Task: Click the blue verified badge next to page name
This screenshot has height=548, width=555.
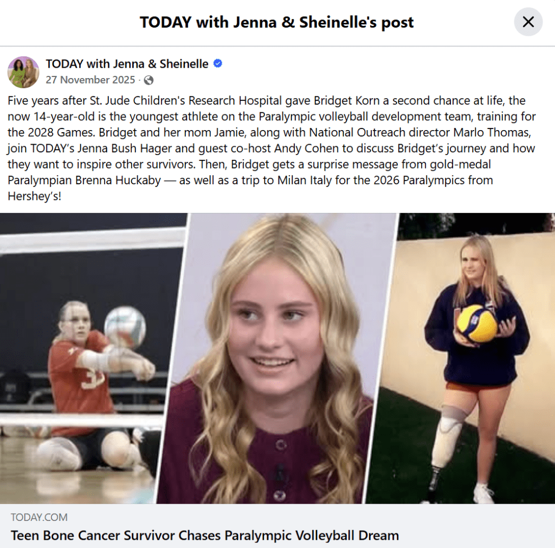Action: [218, 63]
